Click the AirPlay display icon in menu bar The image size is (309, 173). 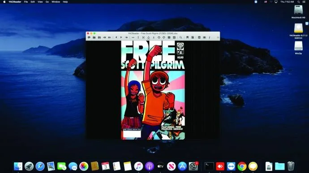276,2
